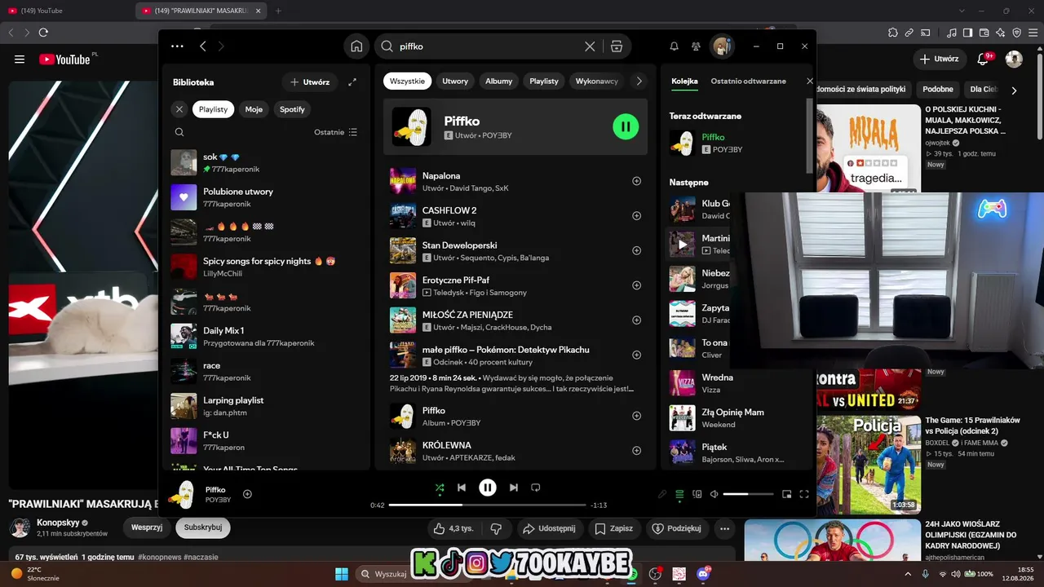Switch to Ostatnio odtwarzane tab
The width and height of the screenshot is (1044, 587).
click(749, 82)
